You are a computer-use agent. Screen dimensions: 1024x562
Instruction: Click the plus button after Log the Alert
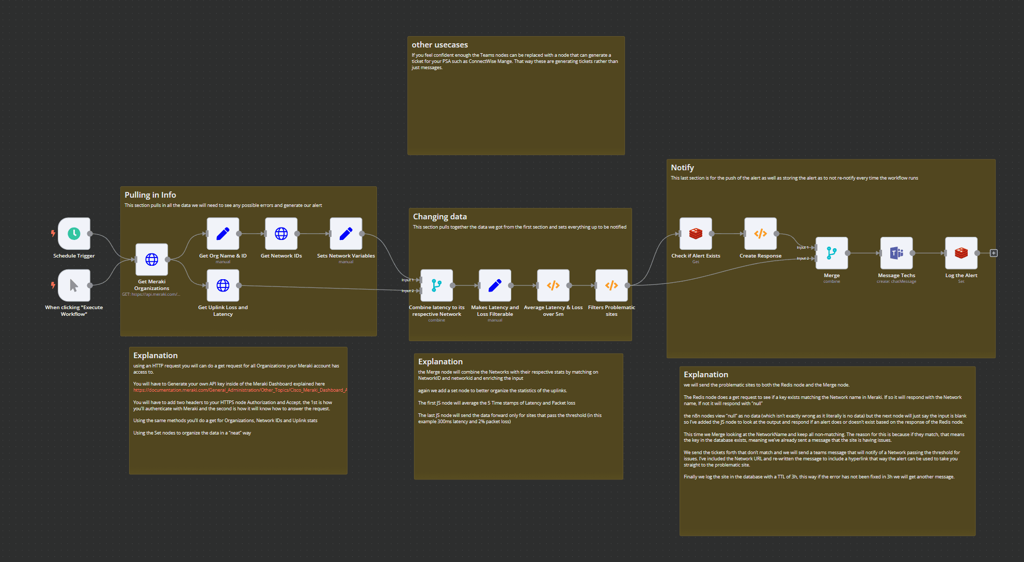point(994,253)
